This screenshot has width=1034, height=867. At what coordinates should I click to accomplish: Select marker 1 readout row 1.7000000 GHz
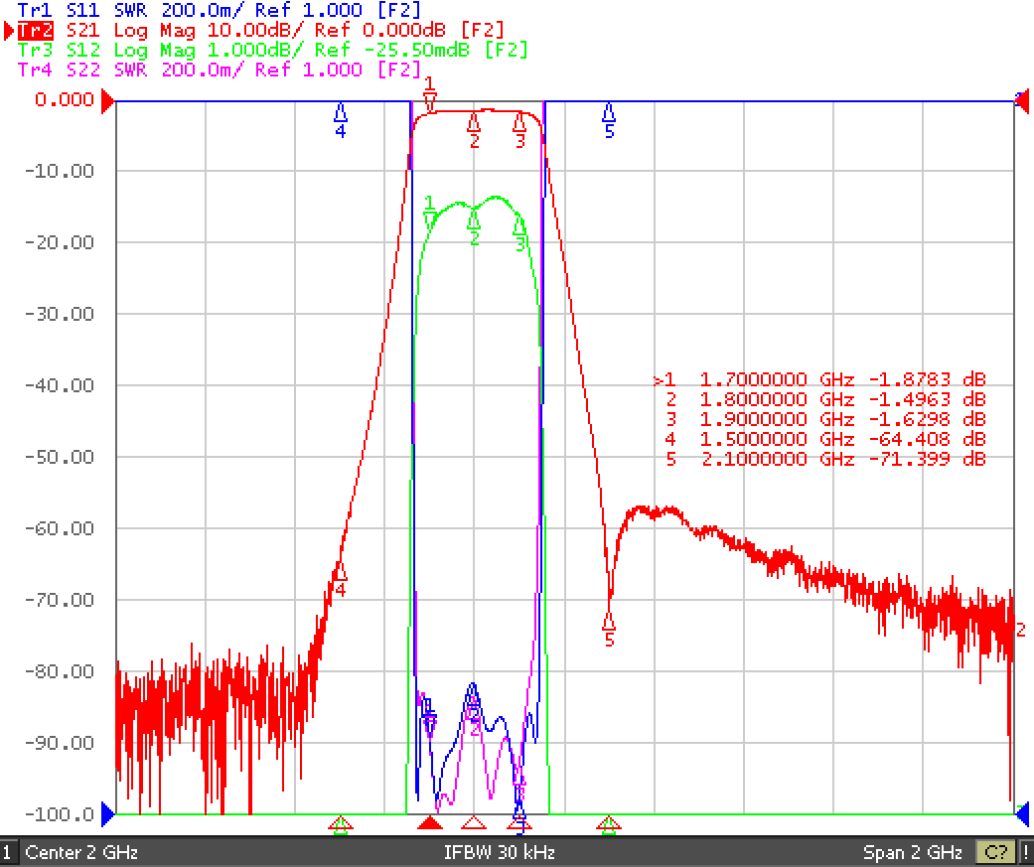pyautogui.click(x=819, y=379)
